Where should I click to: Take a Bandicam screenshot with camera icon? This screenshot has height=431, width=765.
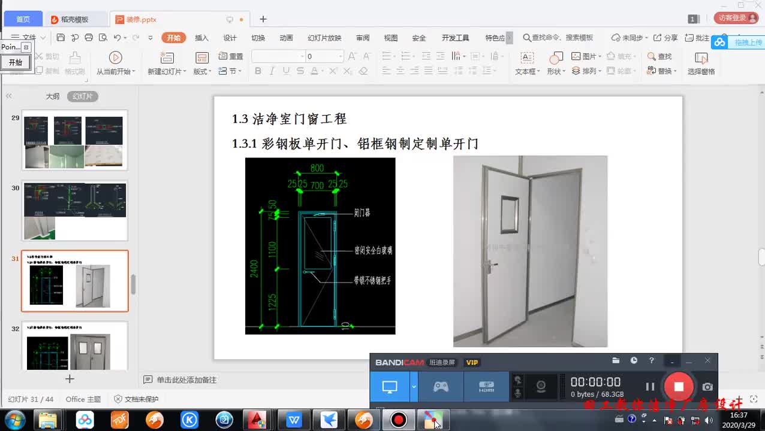[x=707, y=387]
